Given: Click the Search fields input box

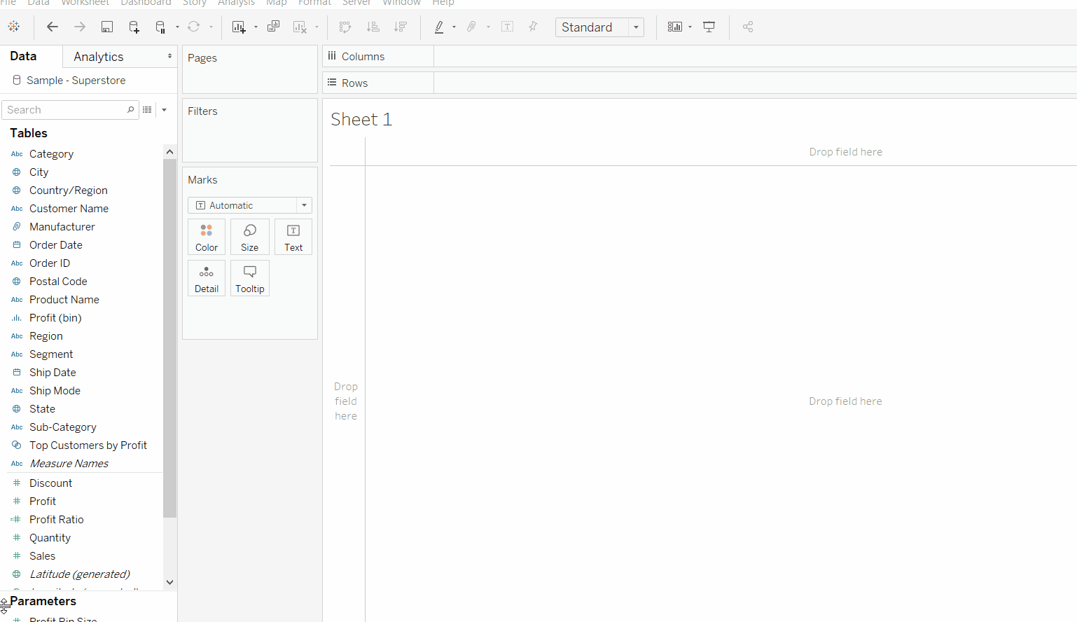Looking at the screenshot, I should point(64,110).
